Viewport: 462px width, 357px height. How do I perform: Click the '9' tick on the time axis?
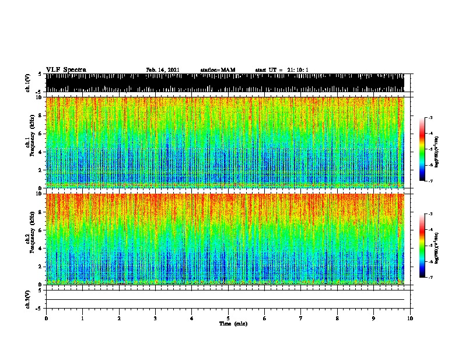[x=373, y=318]
